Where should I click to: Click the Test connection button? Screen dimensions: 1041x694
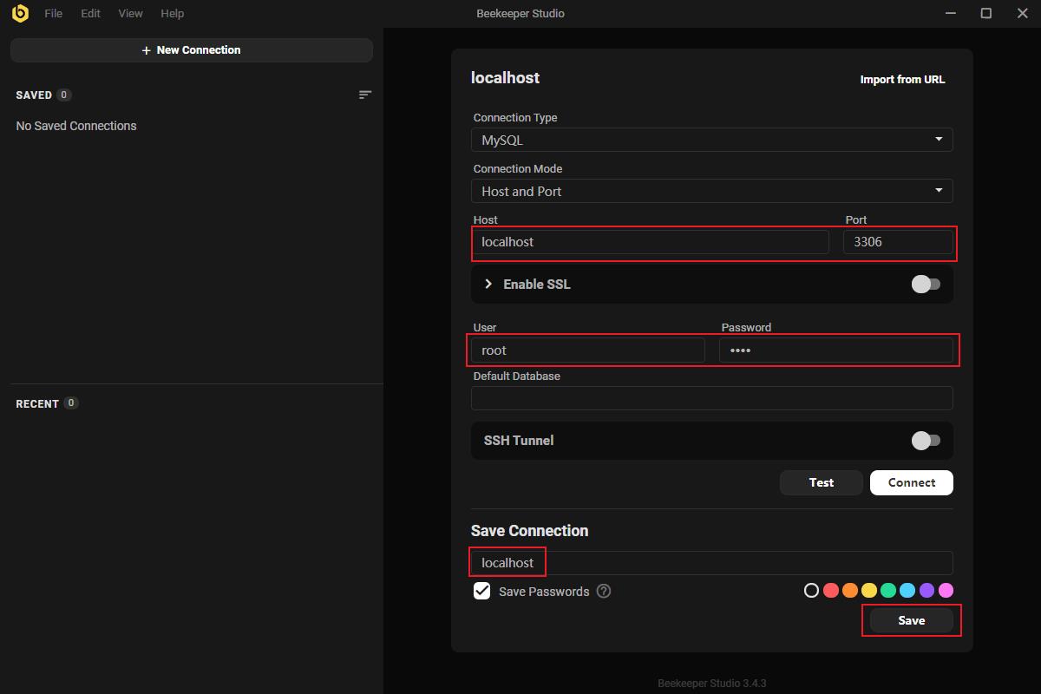click(821, 482)
